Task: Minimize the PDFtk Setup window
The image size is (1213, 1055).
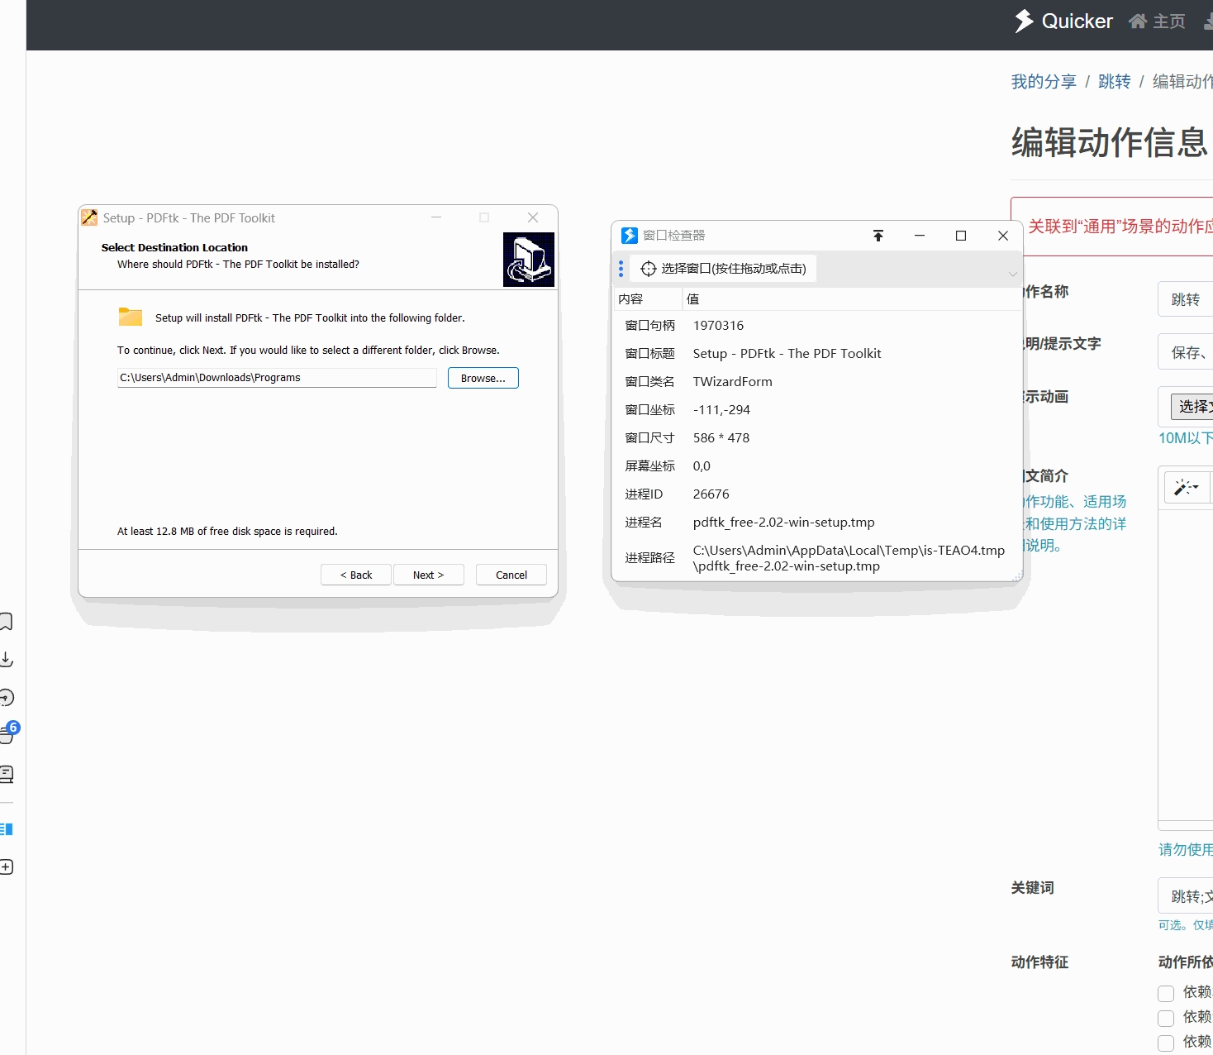Action: [x=436, y=217]
